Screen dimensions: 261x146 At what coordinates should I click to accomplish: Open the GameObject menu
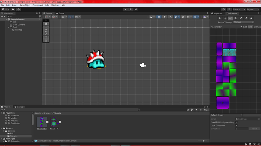click(x=25, y=5)
